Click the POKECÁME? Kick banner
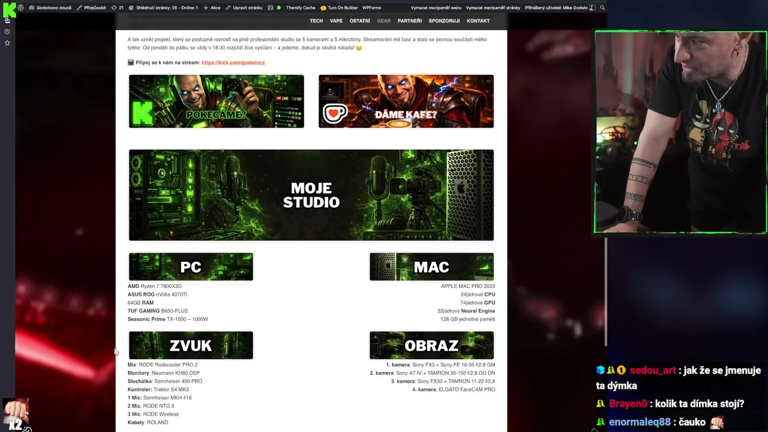The width and height of the screenshot is (768, 432). 217,101
